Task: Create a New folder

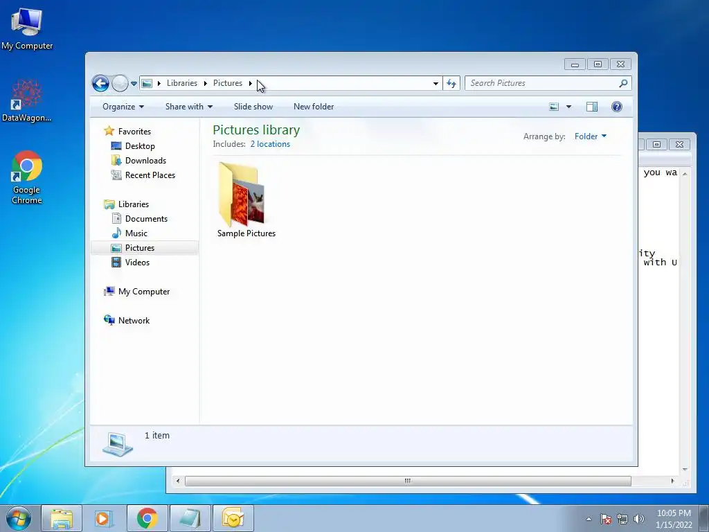Action: [x=314, y=107]
